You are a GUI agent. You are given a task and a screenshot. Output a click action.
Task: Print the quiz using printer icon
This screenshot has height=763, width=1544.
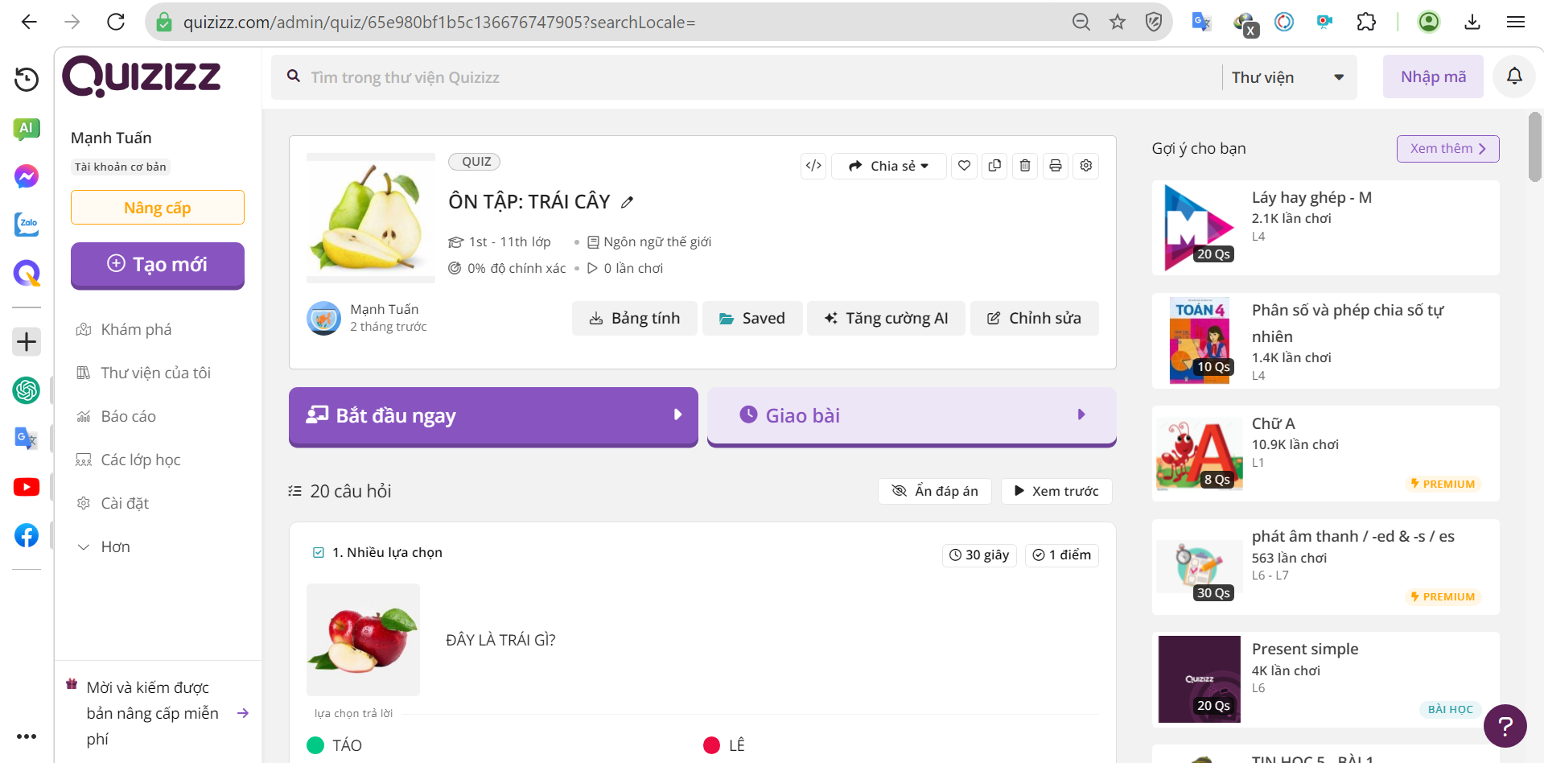(x=1056, y=166)
